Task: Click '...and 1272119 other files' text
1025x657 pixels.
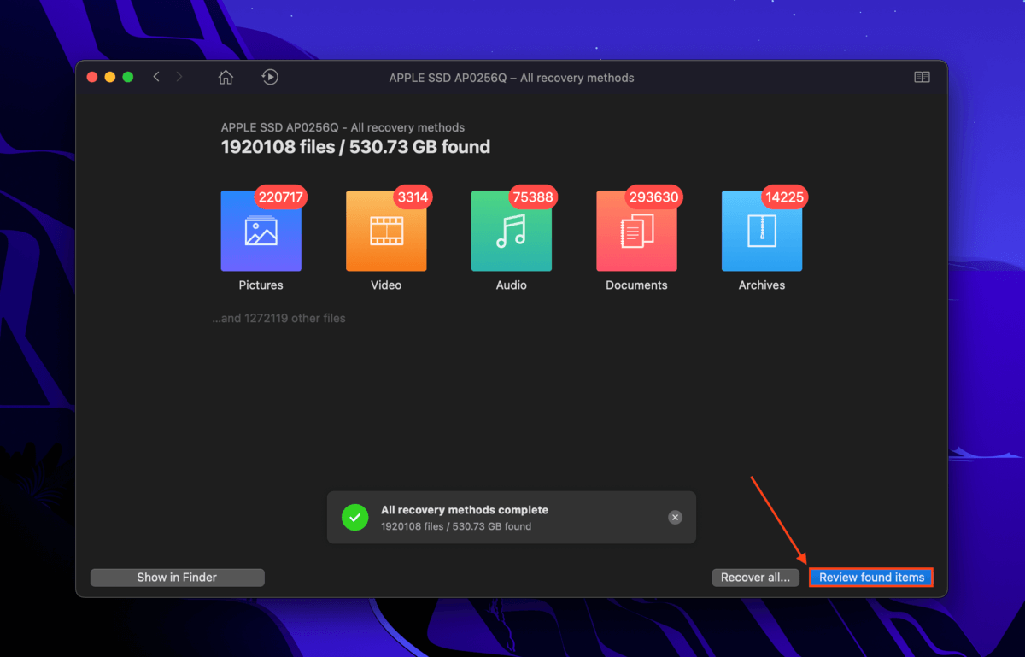Action: [x=279, y=318]
